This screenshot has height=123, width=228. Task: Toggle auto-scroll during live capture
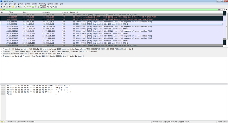[41, 7]
